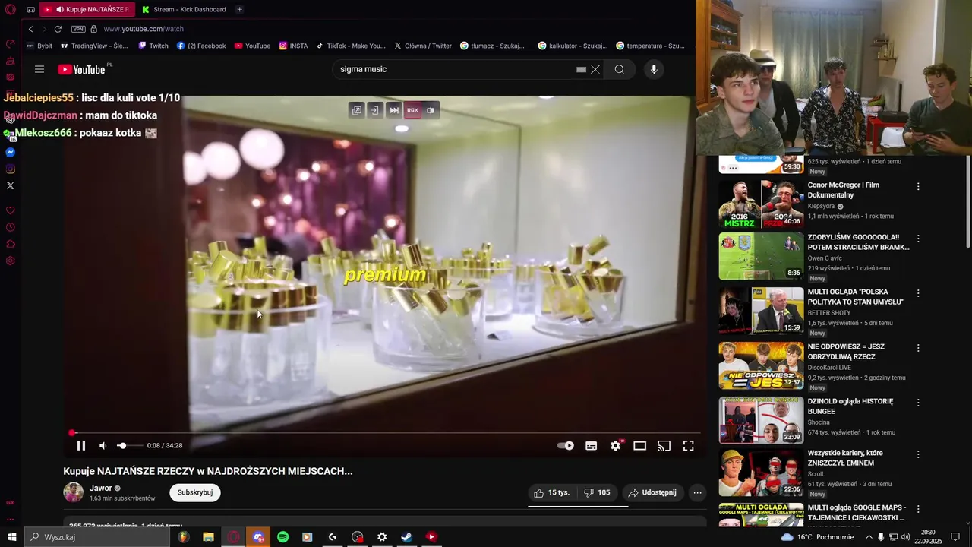Open a new browser tab
972x547 pixels.
239,9
